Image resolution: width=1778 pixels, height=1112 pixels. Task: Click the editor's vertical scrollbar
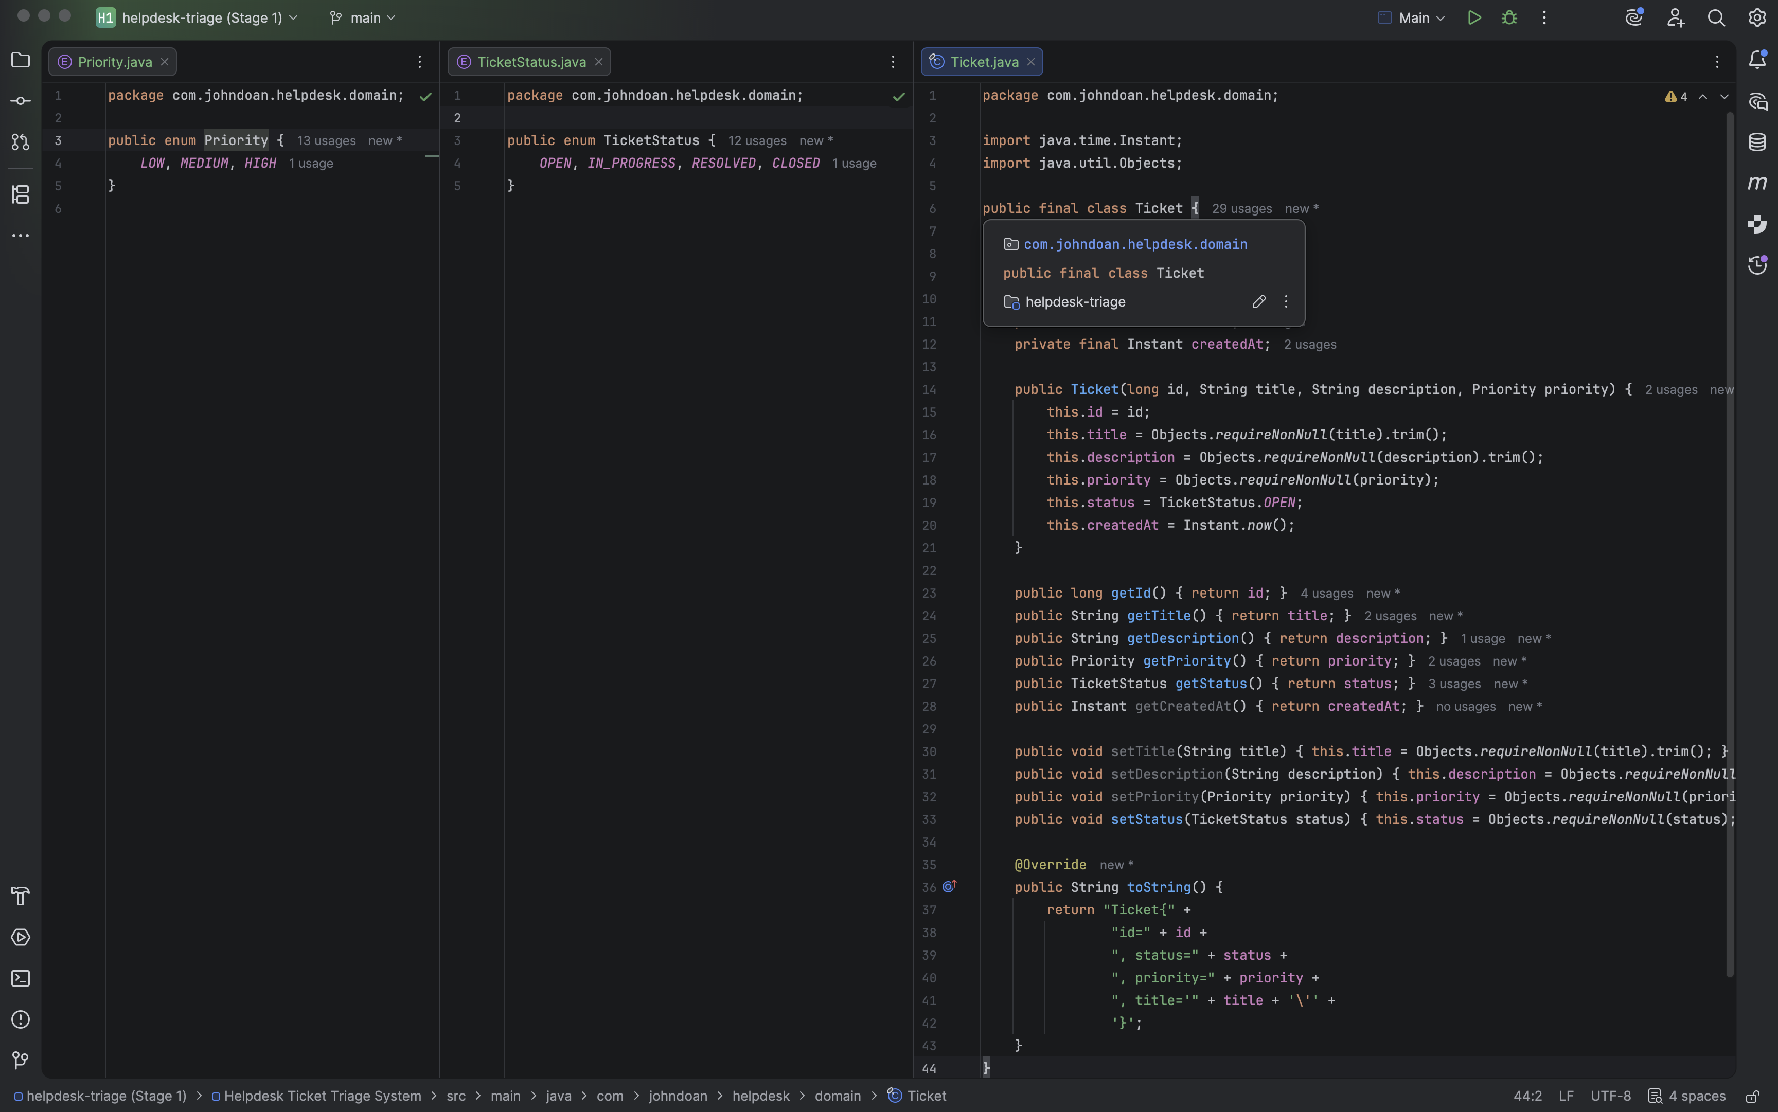[1728, 515]
